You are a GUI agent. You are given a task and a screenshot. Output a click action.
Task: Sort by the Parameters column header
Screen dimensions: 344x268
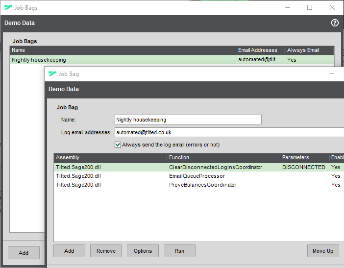click(304, 158)
